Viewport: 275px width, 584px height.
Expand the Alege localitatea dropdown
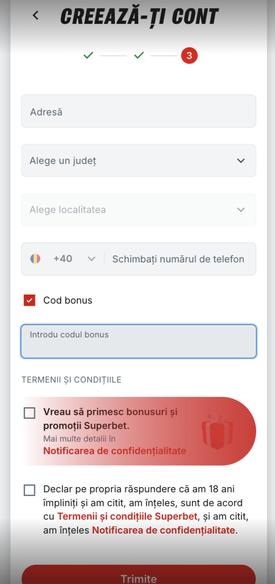(x=138, y=210)
